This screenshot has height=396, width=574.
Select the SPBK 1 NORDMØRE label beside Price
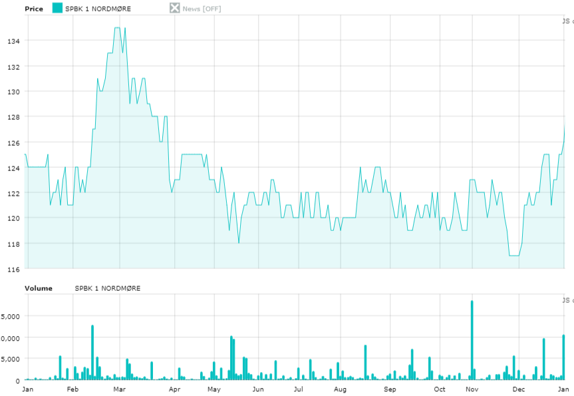[x=98, y=9]
